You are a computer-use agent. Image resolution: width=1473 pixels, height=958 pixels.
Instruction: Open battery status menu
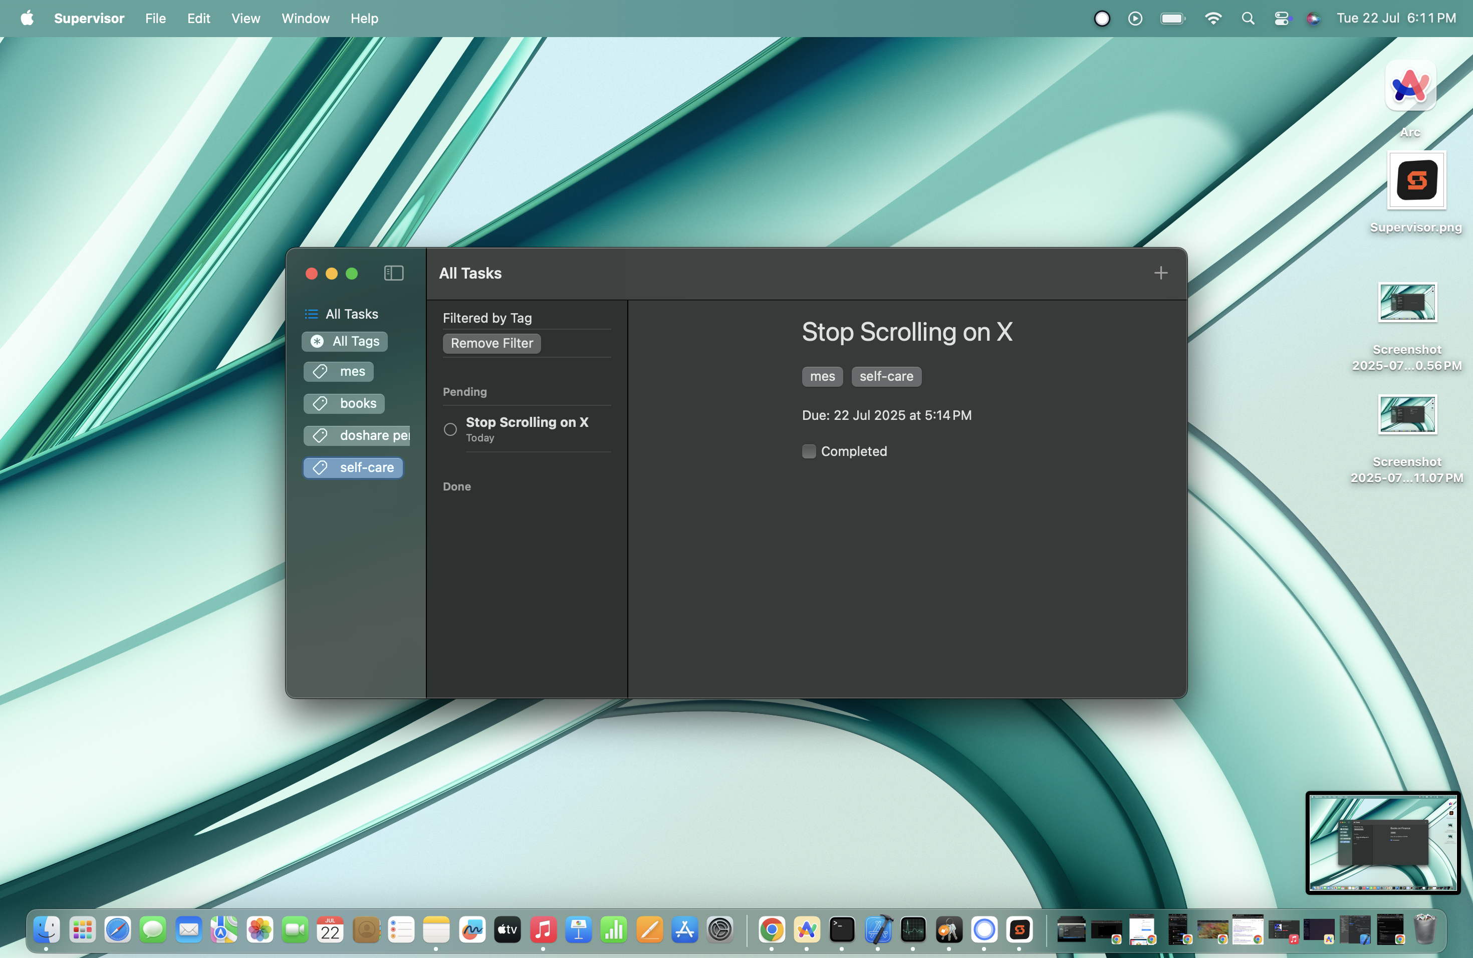pos(1172,19)
